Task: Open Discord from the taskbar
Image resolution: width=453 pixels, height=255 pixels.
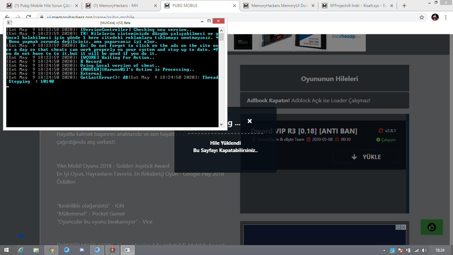Action: coord(82,250)
